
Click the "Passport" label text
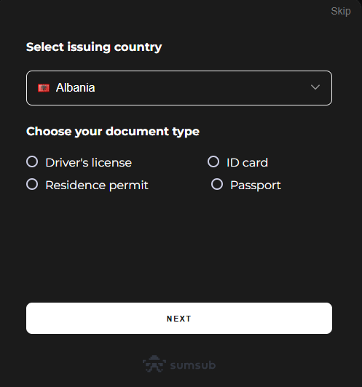(x=256, y=185)
